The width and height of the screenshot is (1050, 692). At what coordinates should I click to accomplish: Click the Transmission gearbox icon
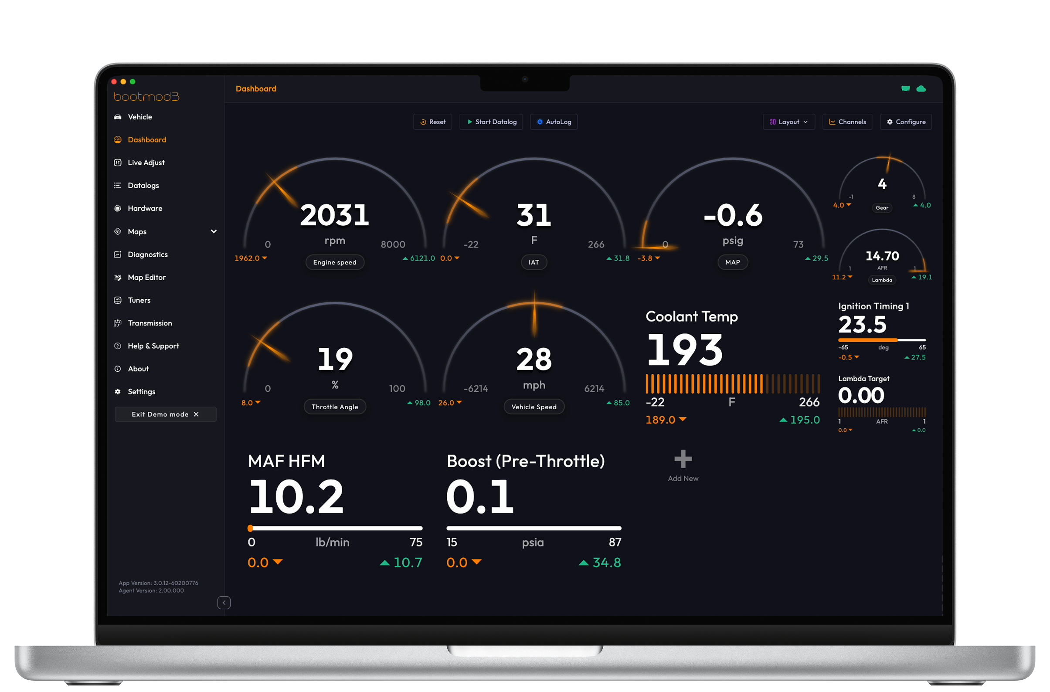118,323
